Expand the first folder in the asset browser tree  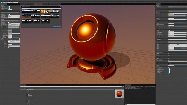(26, 91)
